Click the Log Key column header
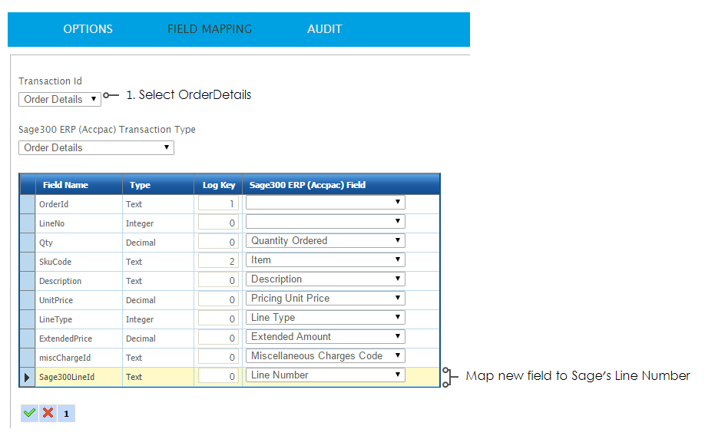Screen dimensions: 705x436 (219, 185)
